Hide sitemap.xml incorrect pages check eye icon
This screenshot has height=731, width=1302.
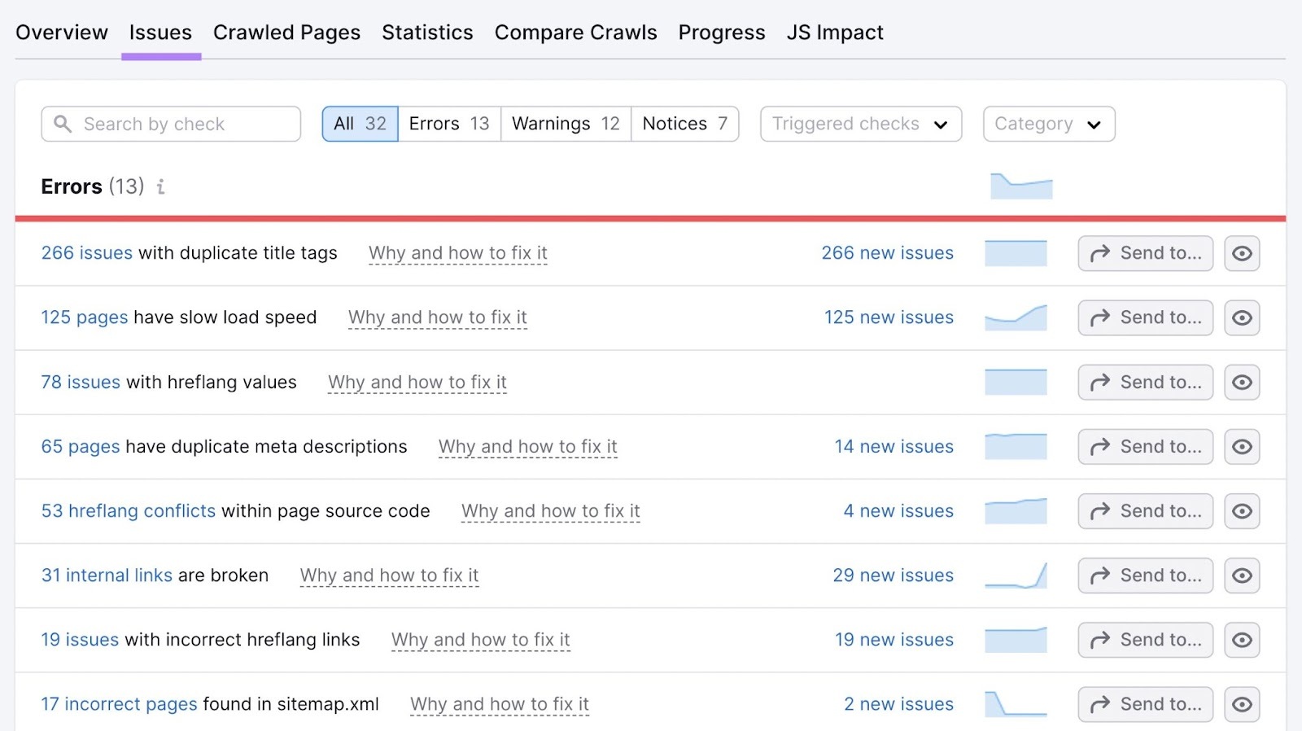1242,704
